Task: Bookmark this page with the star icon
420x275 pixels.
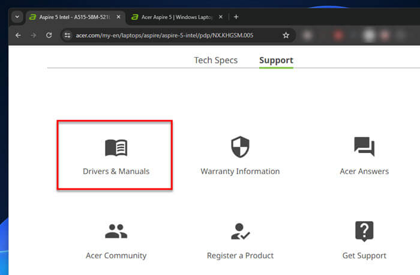Action: tap(286, 35)
